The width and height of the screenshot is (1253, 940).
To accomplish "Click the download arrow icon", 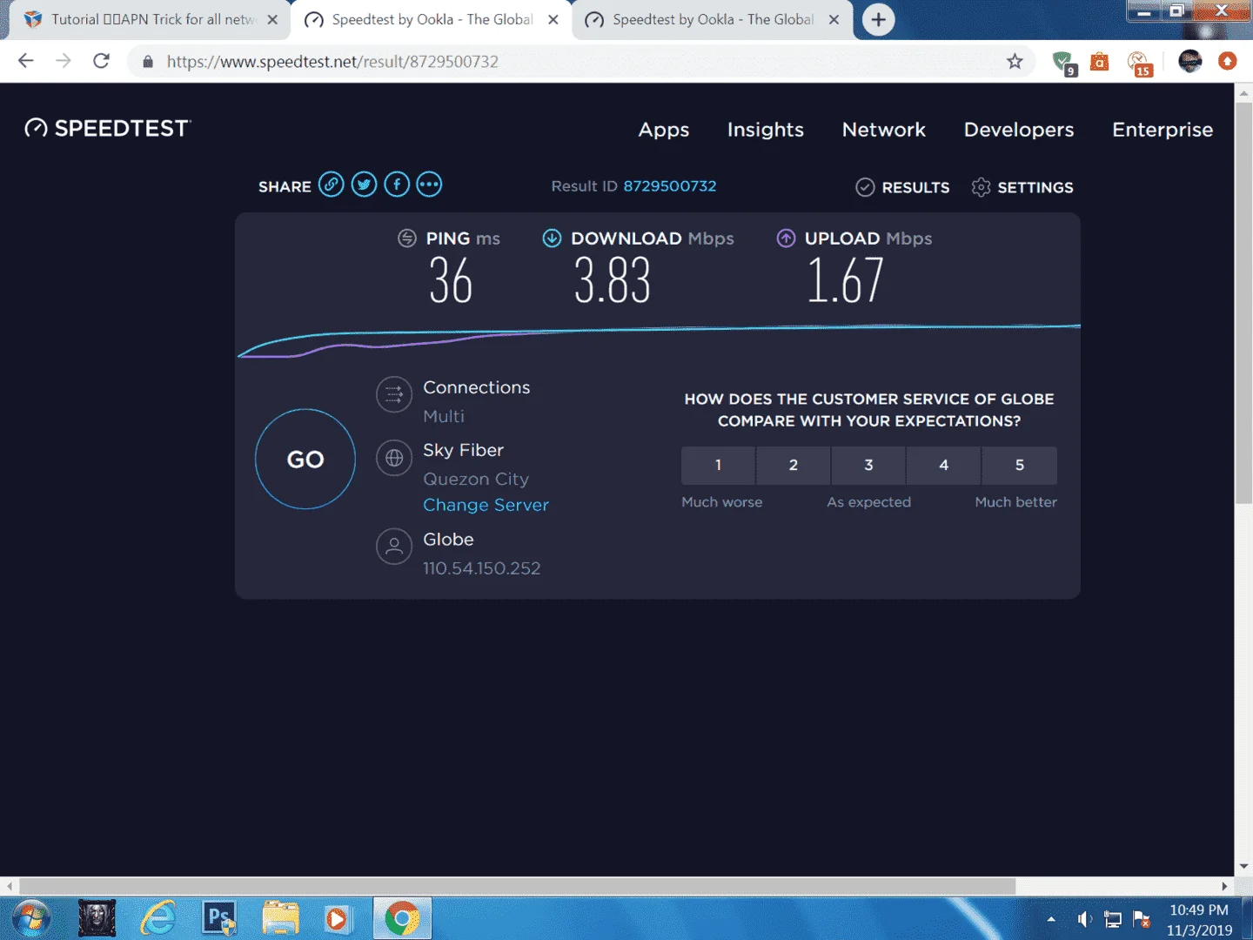I will [x=552, y=238].
